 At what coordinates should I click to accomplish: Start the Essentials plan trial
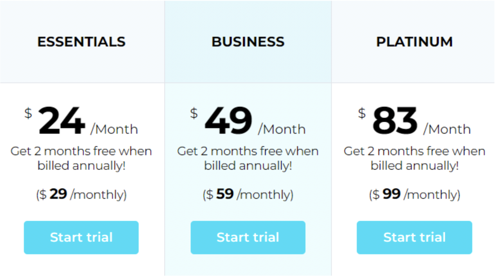(81, 237)
